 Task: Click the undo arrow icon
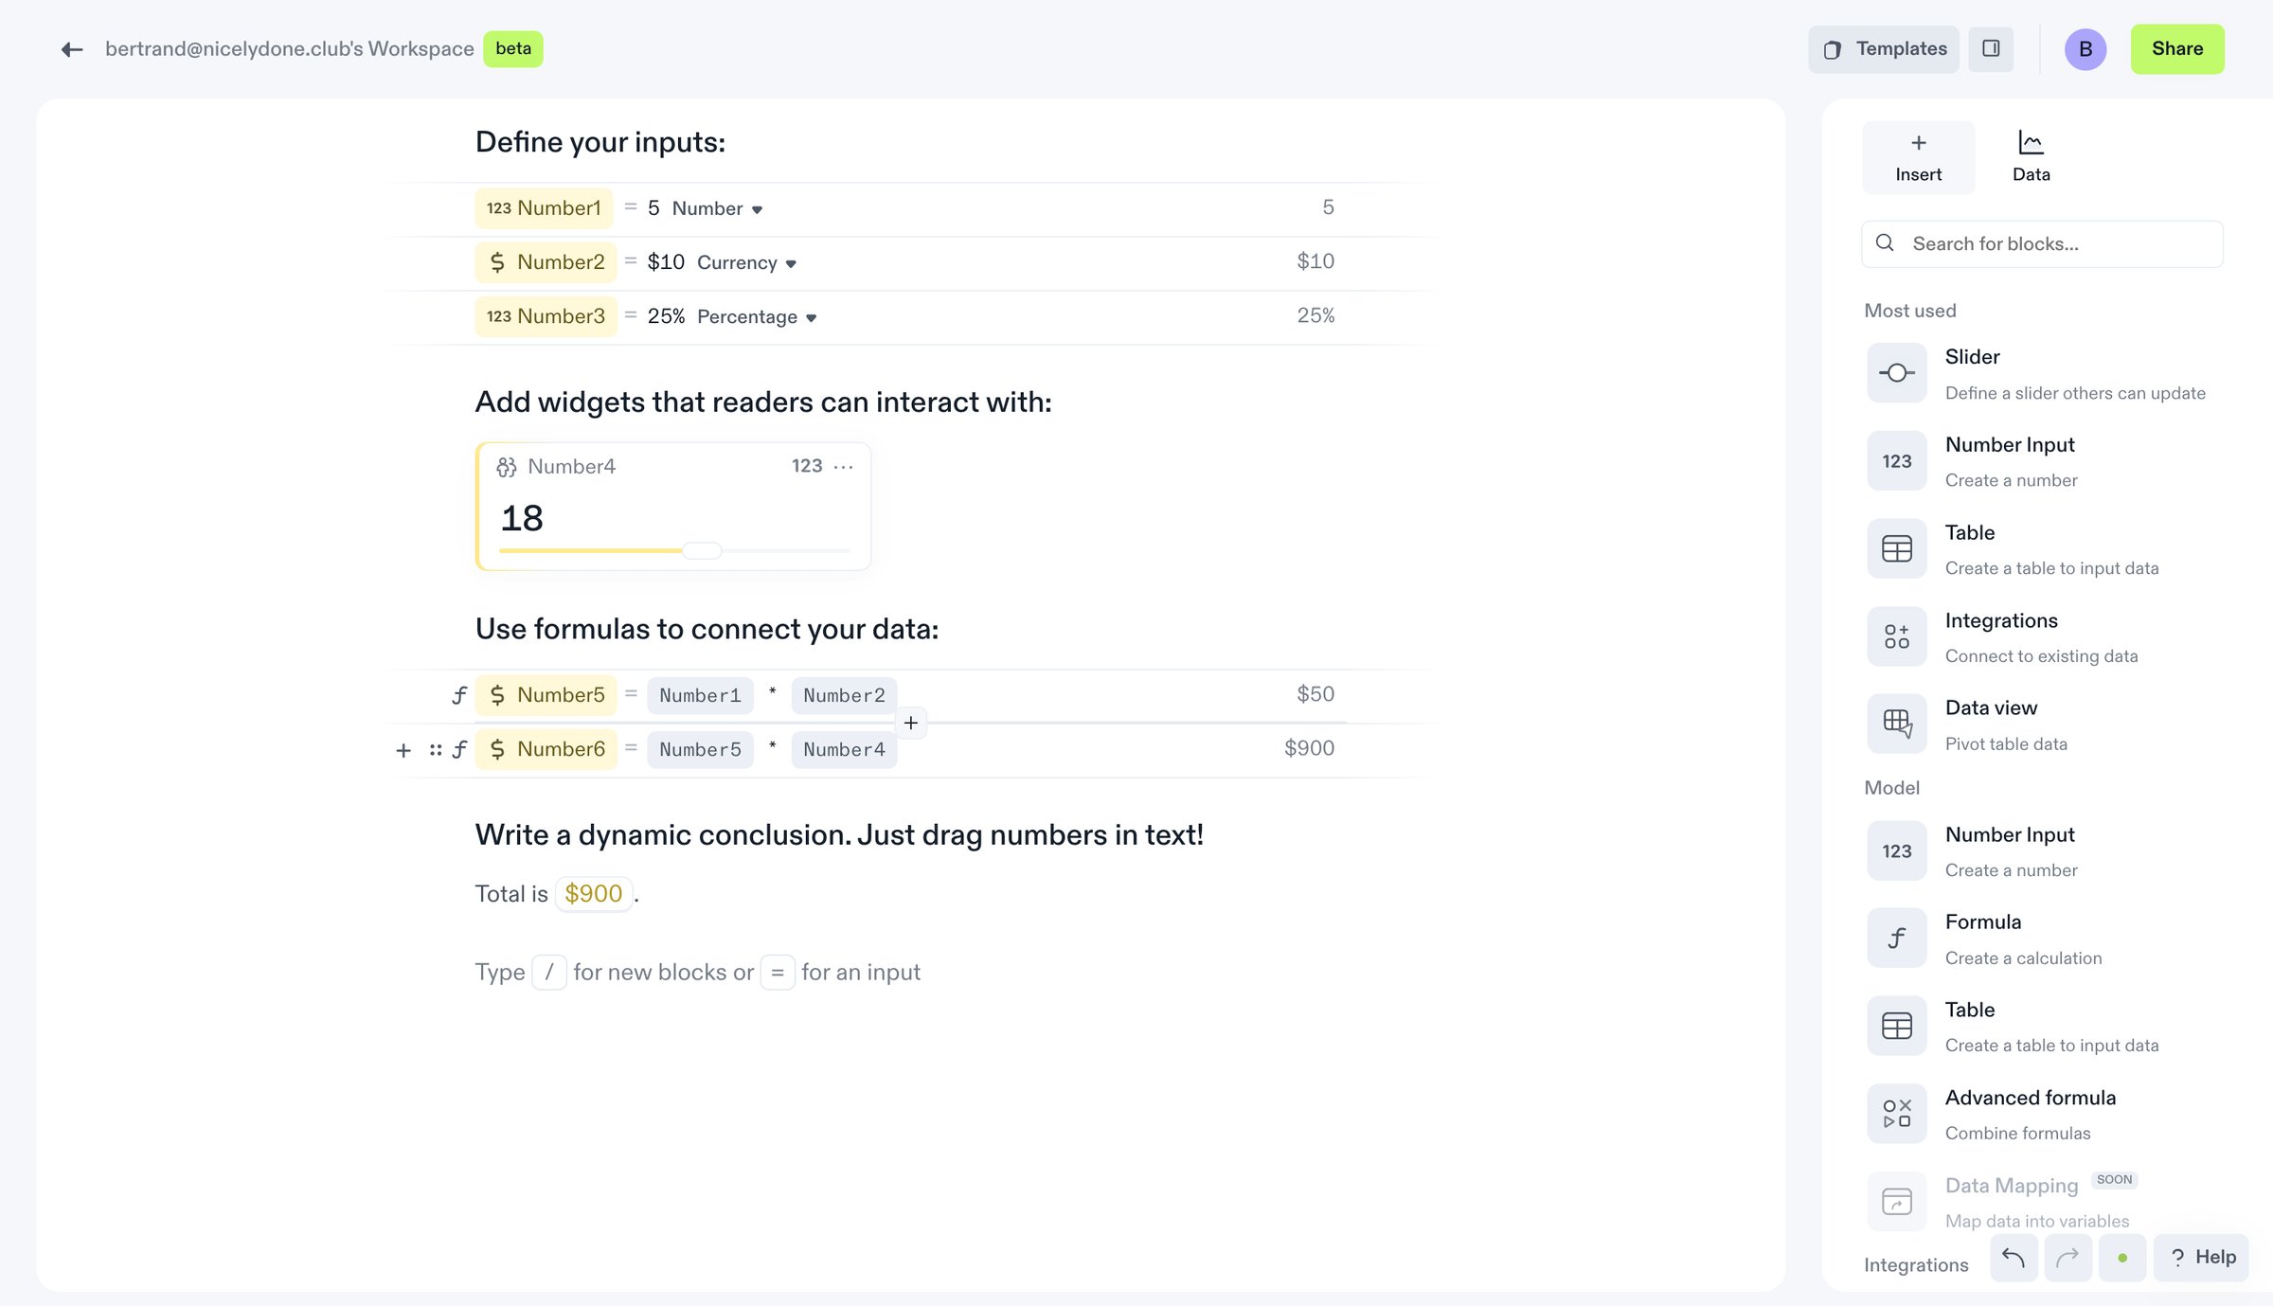click(2013, 1258)
